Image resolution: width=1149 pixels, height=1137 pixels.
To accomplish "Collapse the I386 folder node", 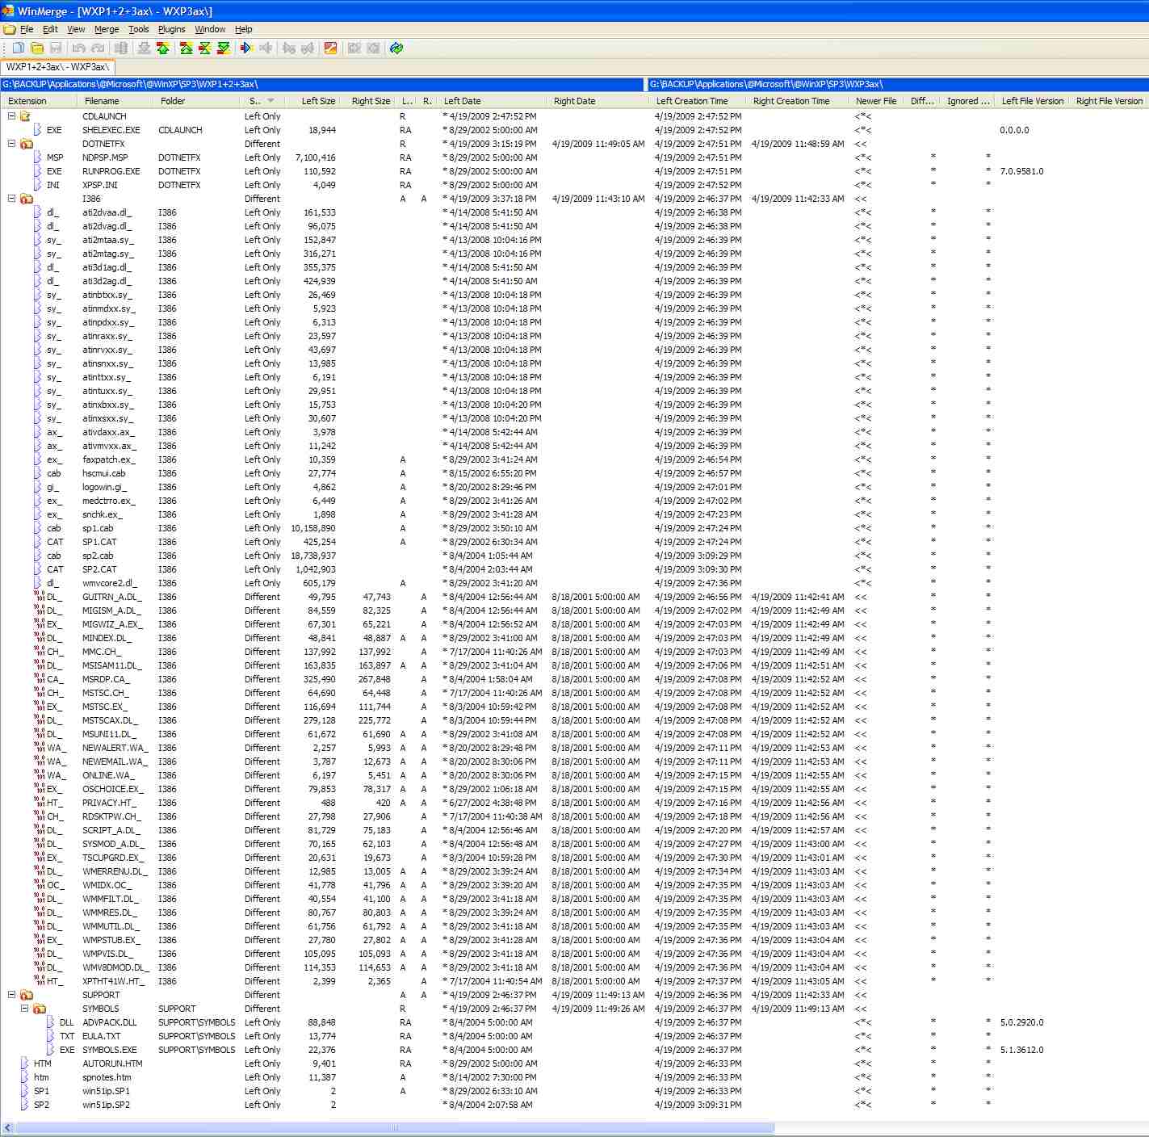I will tap(11, 199).
